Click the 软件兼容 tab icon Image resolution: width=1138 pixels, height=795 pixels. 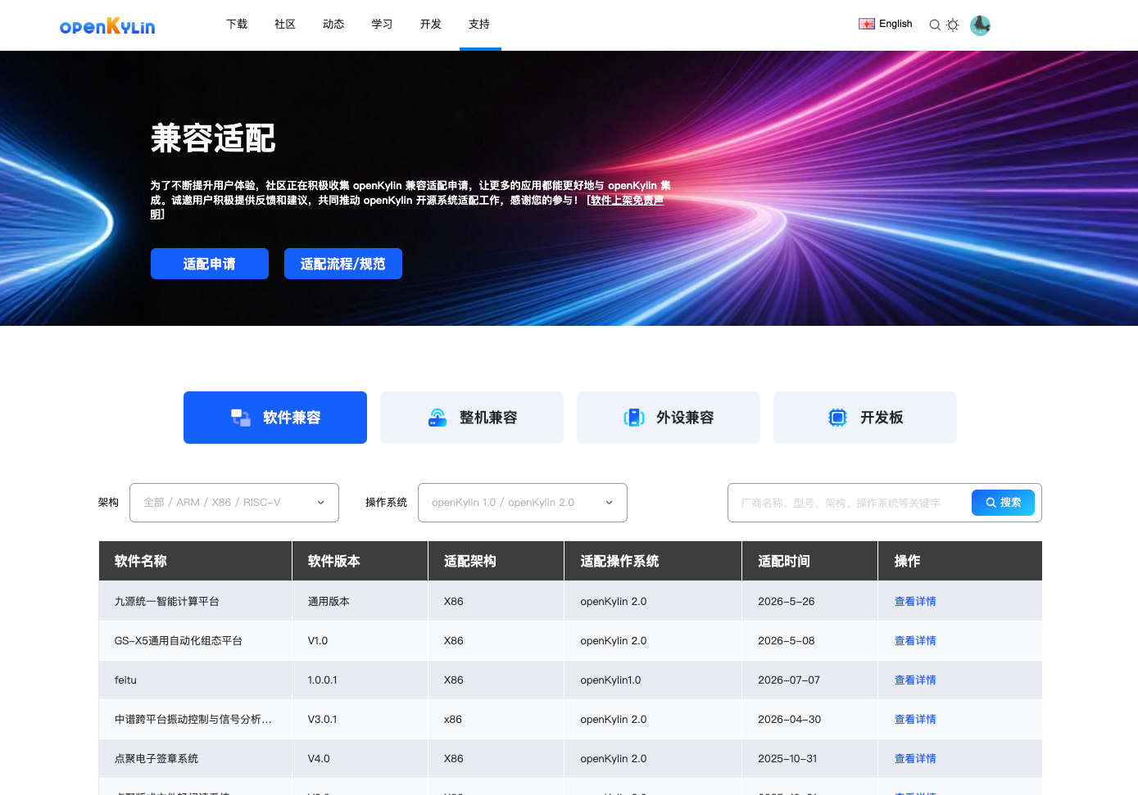[x=241, y=418]
